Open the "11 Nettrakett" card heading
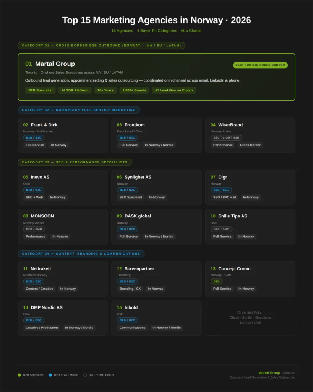Image resolution: width=313 pixels, height=392 pixels. click(37, 268)
